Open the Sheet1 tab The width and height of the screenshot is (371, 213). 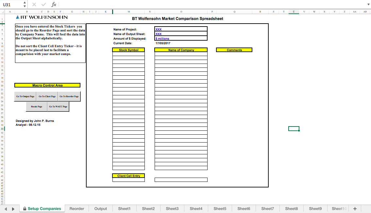click(x=124, y=209)
